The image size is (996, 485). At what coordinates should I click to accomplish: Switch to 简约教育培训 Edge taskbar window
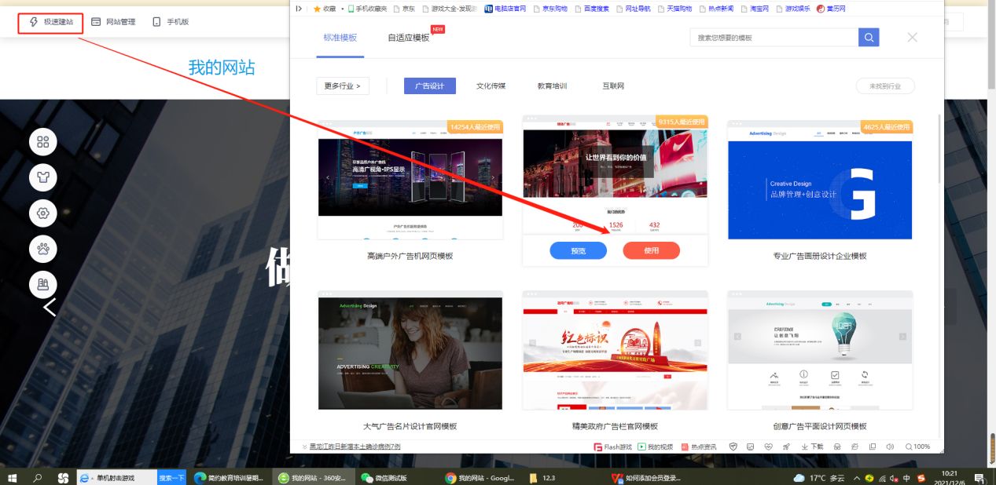(x=229, y=477)
